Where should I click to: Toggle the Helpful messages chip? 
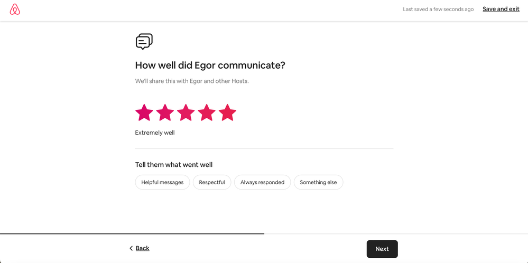coord(162,182)
